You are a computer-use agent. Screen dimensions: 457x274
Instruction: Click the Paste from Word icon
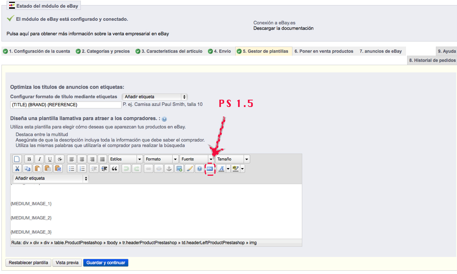point(58,168)
